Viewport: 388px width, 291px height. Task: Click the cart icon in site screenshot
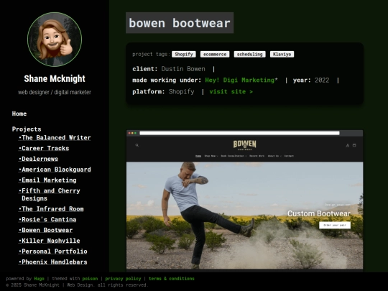[354, 145]
